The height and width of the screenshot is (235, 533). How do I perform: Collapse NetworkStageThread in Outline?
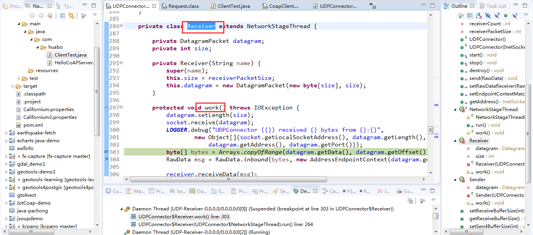[455, 110]
